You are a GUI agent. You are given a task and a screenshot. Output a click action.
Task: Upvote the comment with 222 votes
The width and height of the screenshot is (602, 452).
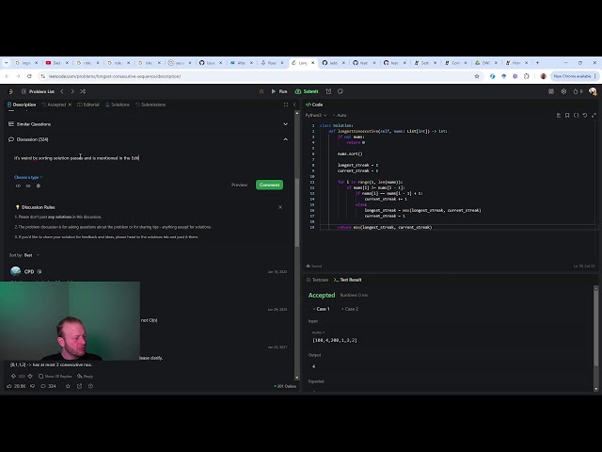coord(13,376)
